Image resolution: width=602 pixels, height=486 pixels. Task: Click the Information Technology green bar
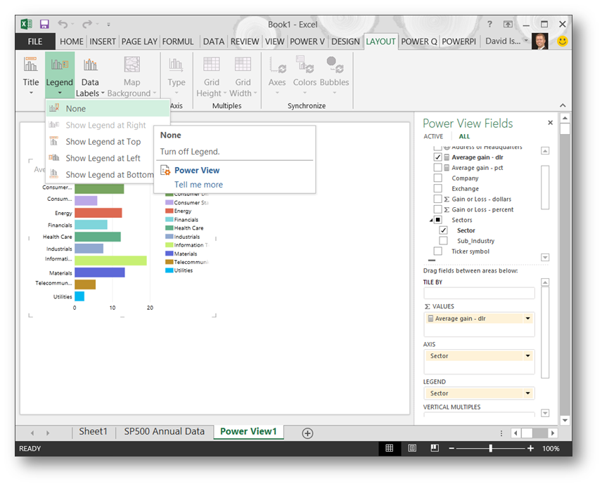pos(110,261)
